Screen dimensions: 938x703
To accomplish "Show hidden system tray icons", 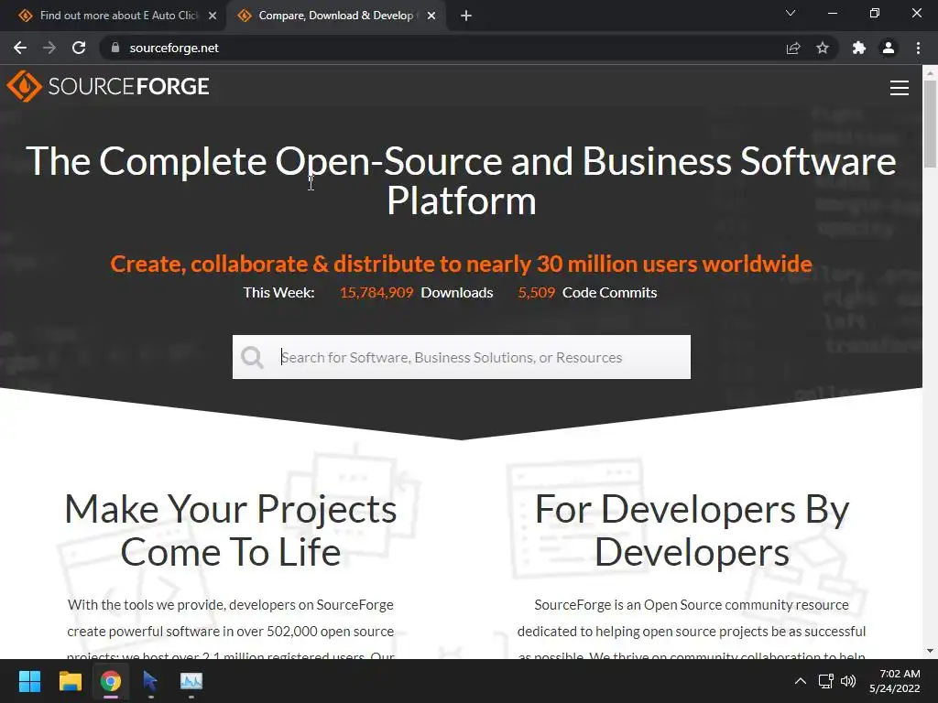I will pyautogui.click(x=801, y=681).
